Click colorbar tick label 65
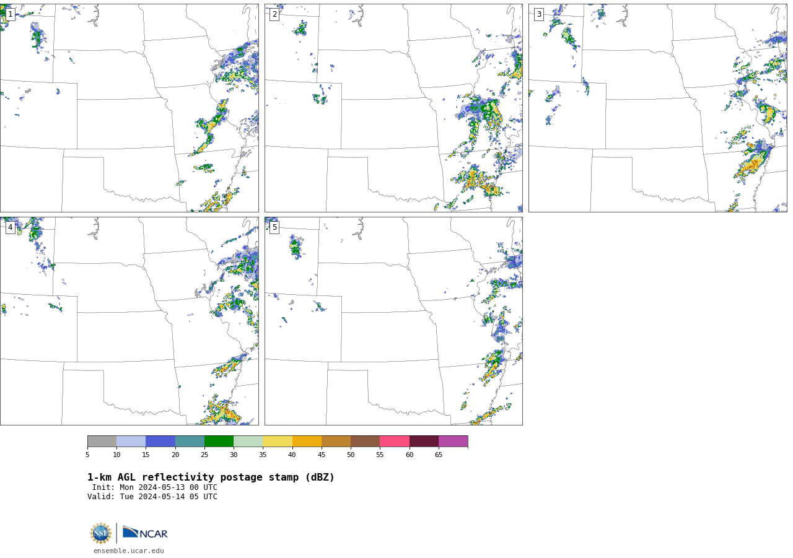This screenshot has width=793, height=558. coord(439,455)
